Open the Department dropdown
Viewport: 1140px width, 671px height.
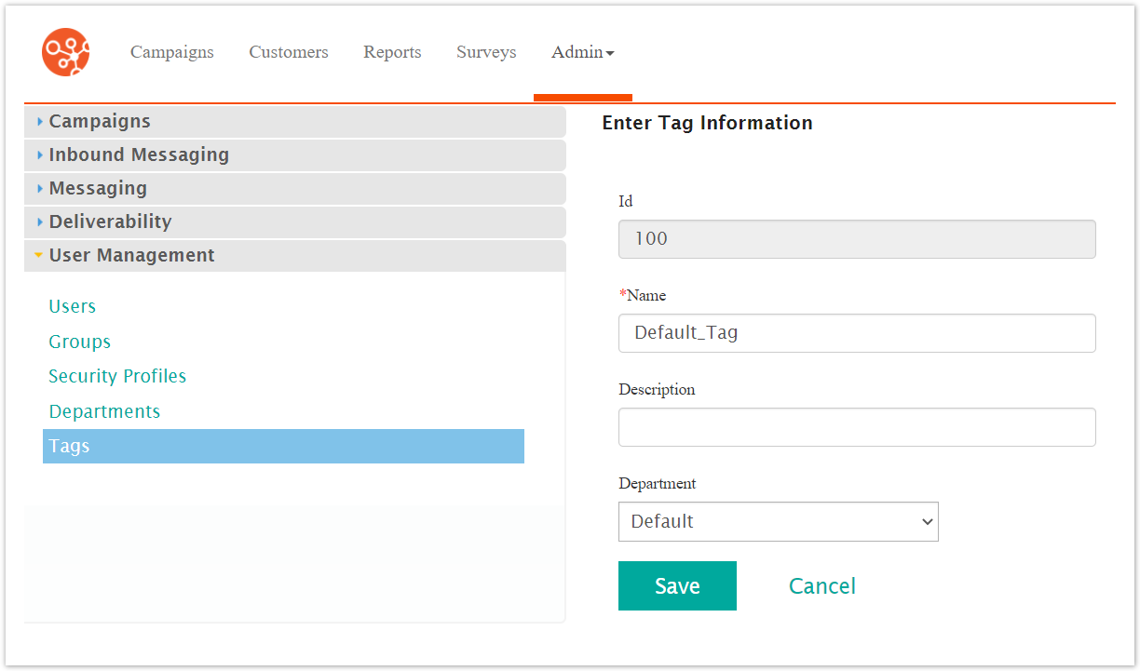[x=778, y=522]
